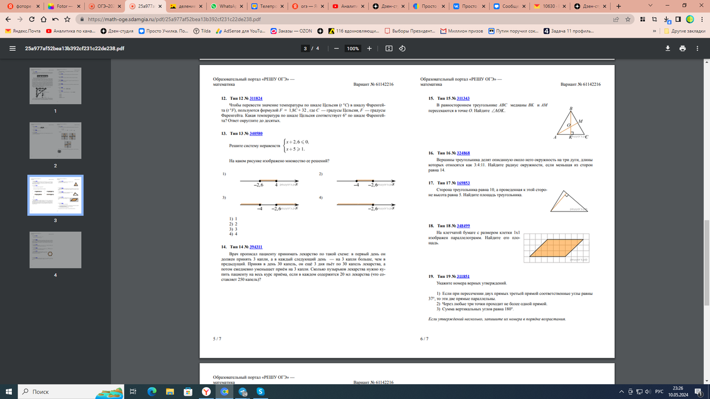Show more bookmarks with the chevron
This screenshot has width=710, height=399.
pos(654,31)
